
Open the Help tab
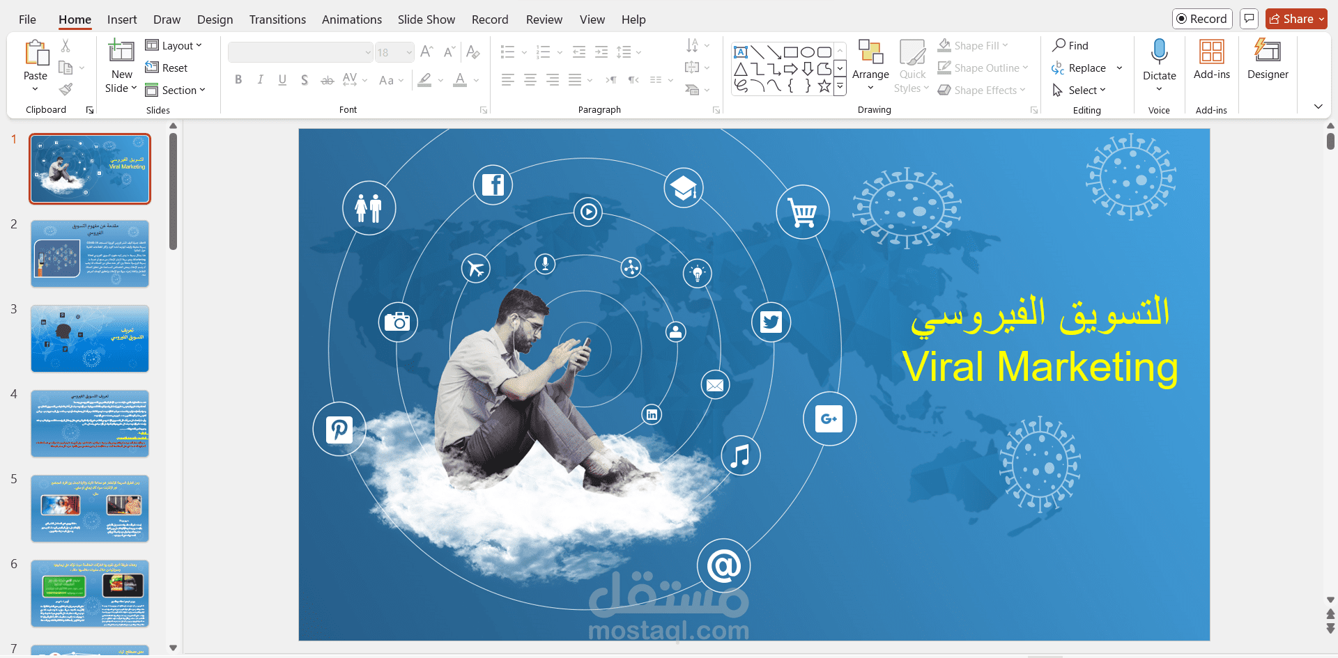(x=633, y=19)
